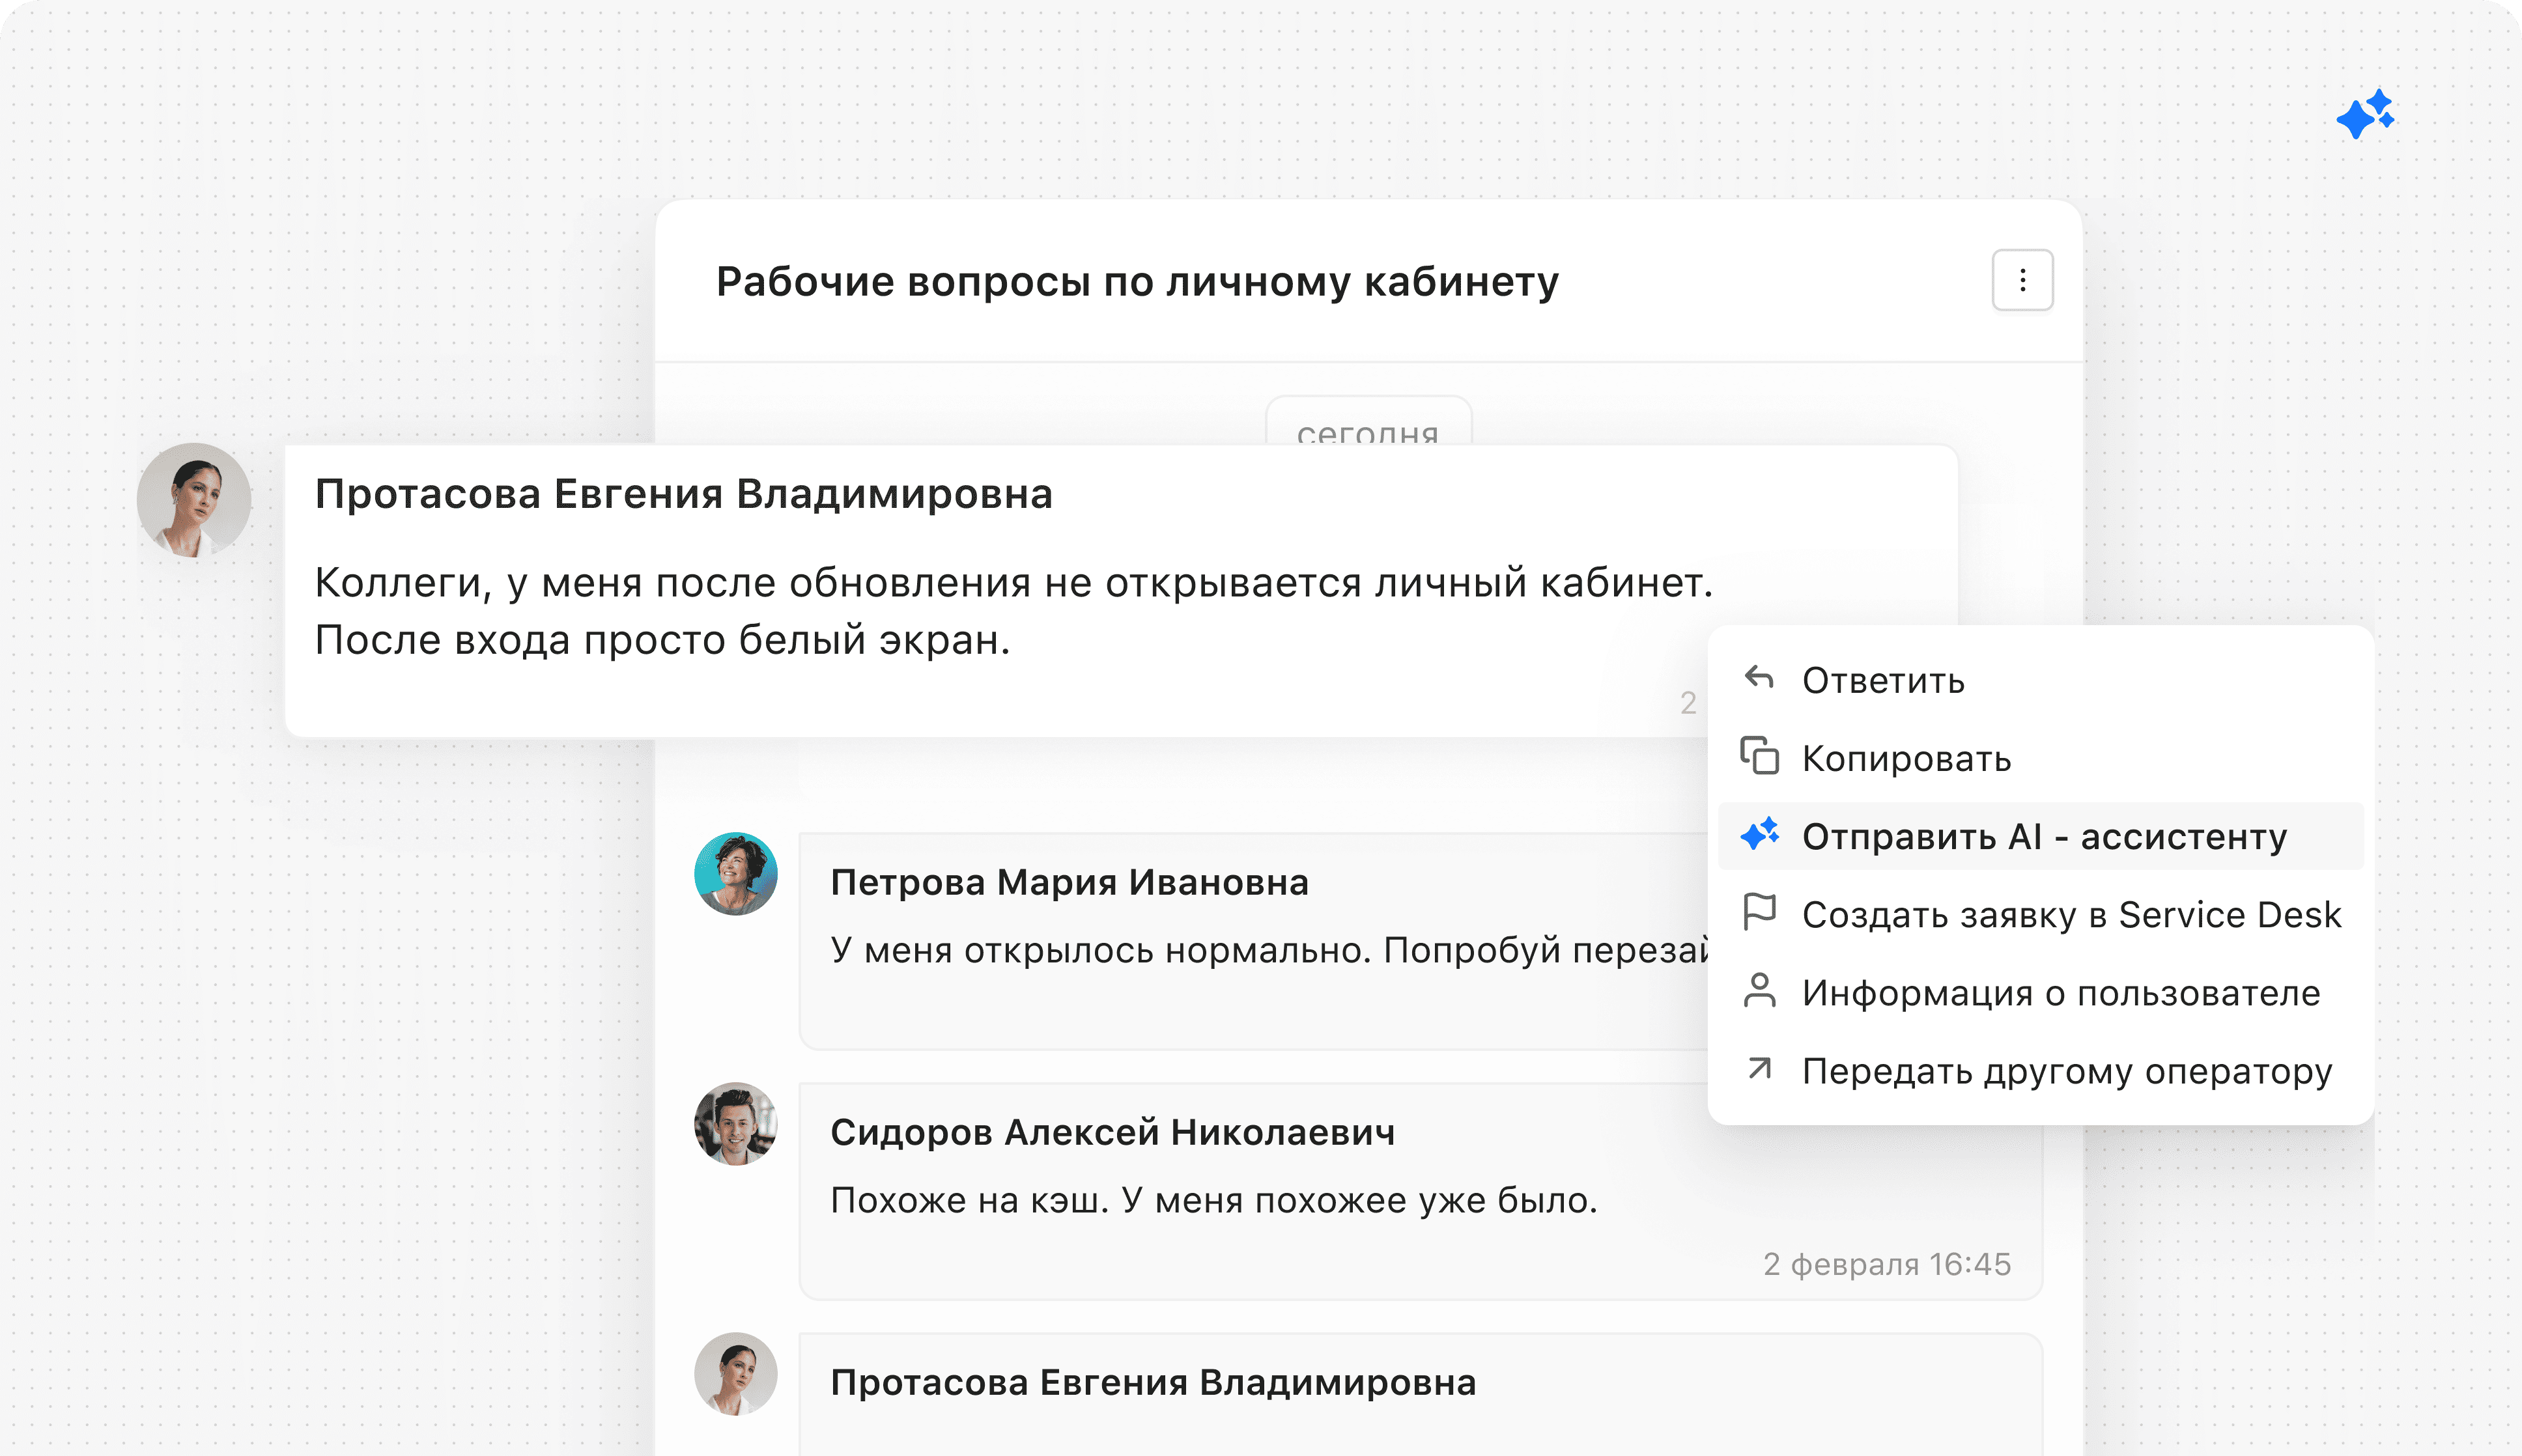Click the large Протасова avatar on left
This screenshot has width=2522, height=1456.
click(x=194, y=500)
